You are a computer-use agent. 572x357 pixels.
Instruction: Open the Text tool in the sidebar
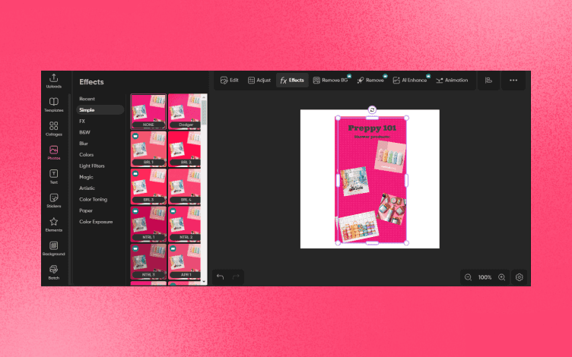coord(53,177)
